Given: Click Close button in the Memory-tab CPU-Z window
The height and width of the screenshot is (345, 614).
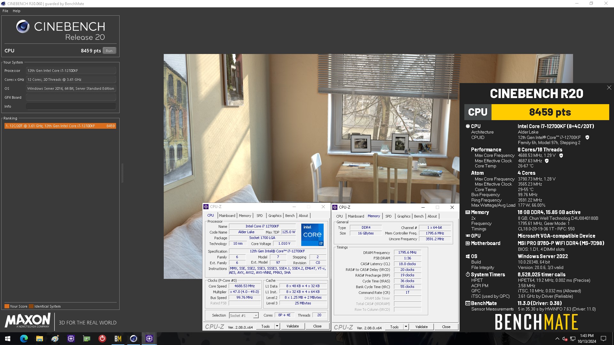Looking at the screenshot, I should point(446,327).
